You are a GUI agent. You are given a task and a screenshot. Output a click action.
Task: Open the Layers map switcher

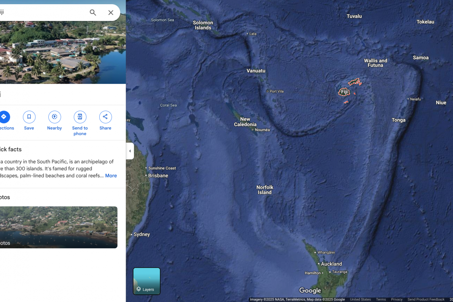[146, 281]
